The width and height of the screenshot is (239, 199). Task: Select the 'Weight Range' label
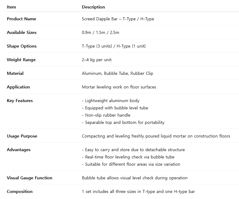point(21,60)
